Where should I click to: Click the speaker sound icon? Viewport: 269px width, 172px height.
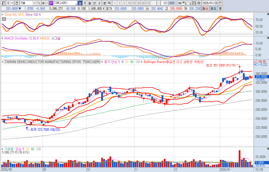(44, 3)
